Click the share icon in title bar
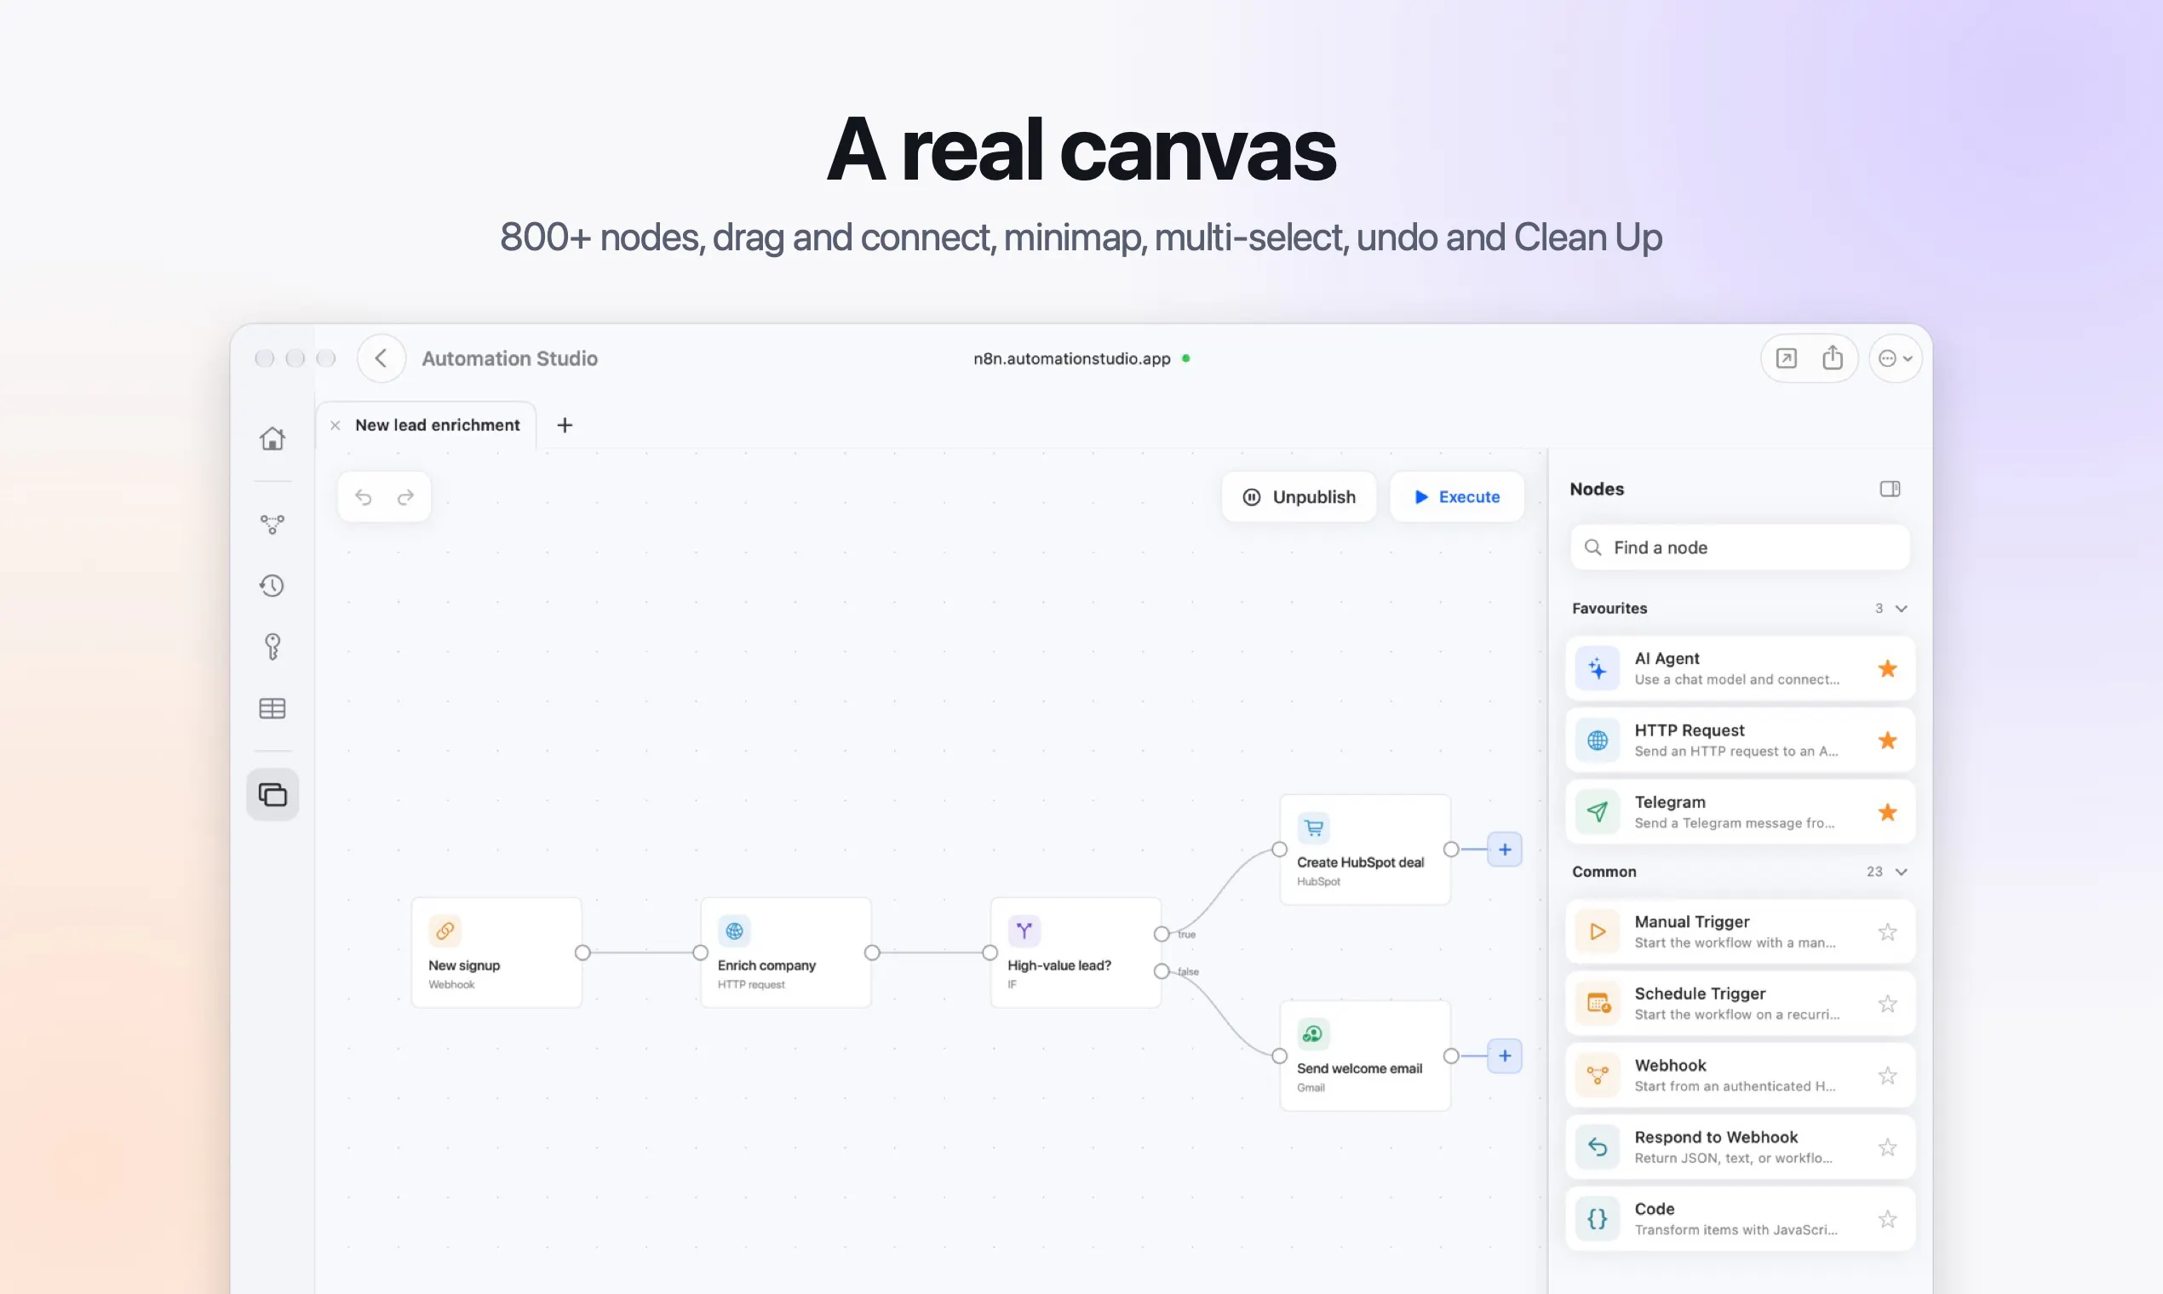The height and width of the screenshot is (1294, 2163). [x=1833, y=358]
